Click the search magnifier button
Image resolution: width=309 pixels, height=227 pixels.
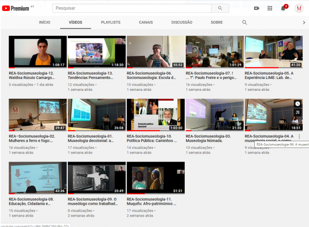coord(220,8)
